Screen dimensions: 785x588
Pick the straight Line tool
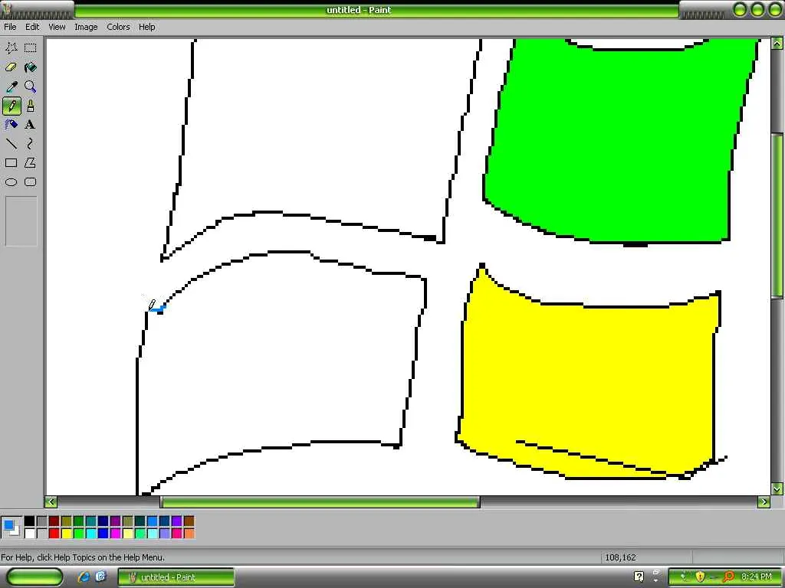coord(11,144)
